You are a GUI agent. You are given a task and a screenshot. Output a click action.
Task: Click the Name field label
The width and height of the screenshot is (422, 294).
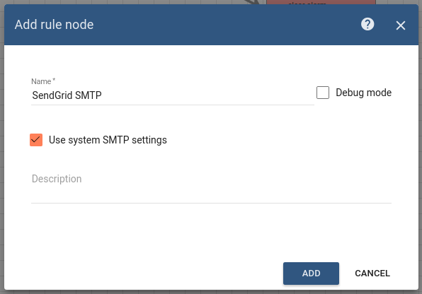pos(43,81)
